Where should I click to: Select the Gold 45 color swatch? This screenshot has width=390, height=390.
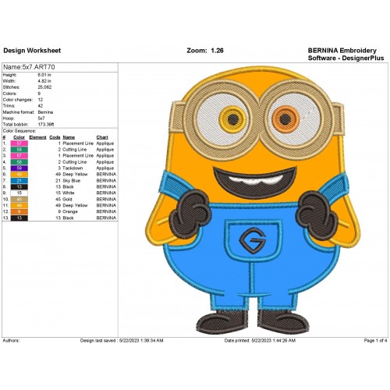(19, 199)
